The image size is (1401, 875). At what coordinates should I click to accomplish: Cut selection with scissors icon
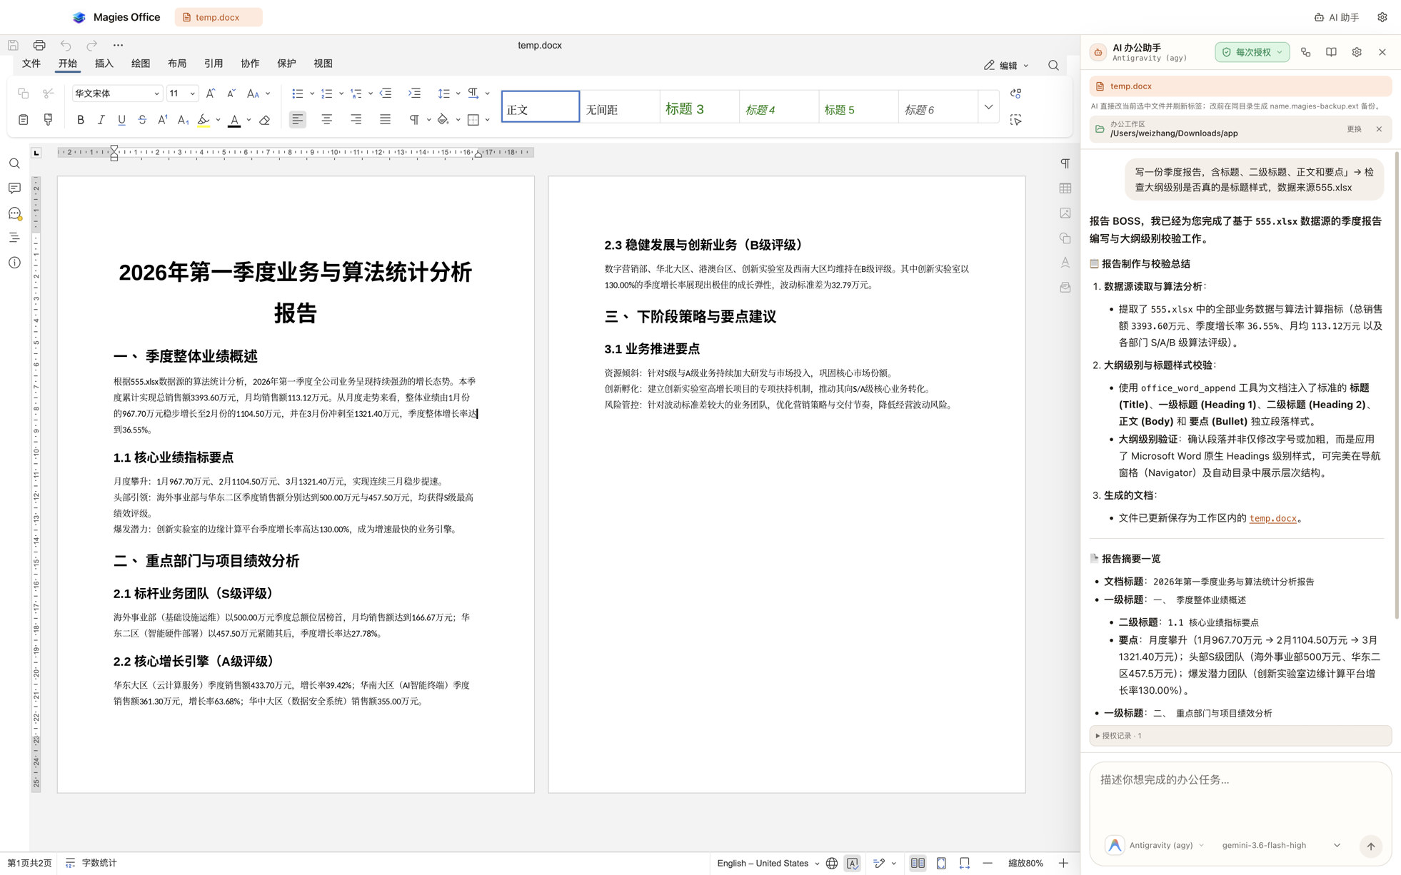49,93
